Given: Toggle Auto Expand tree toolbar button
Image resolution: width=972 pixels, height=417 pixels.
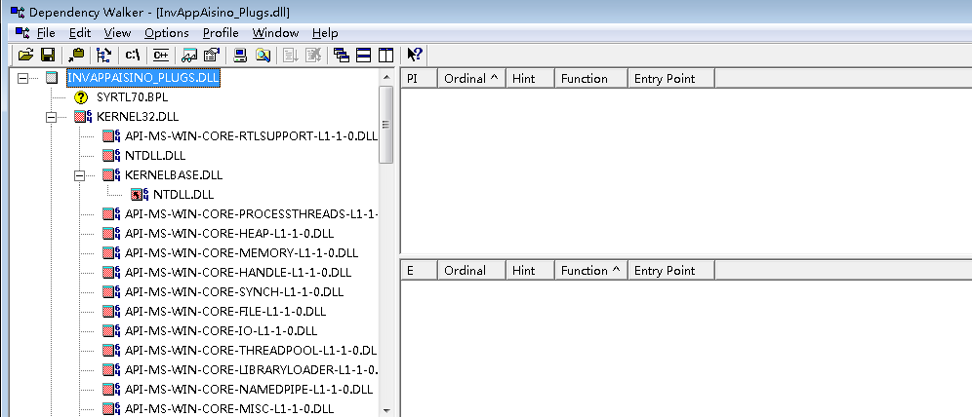Looking at the screenshot, I should [103, 56].
